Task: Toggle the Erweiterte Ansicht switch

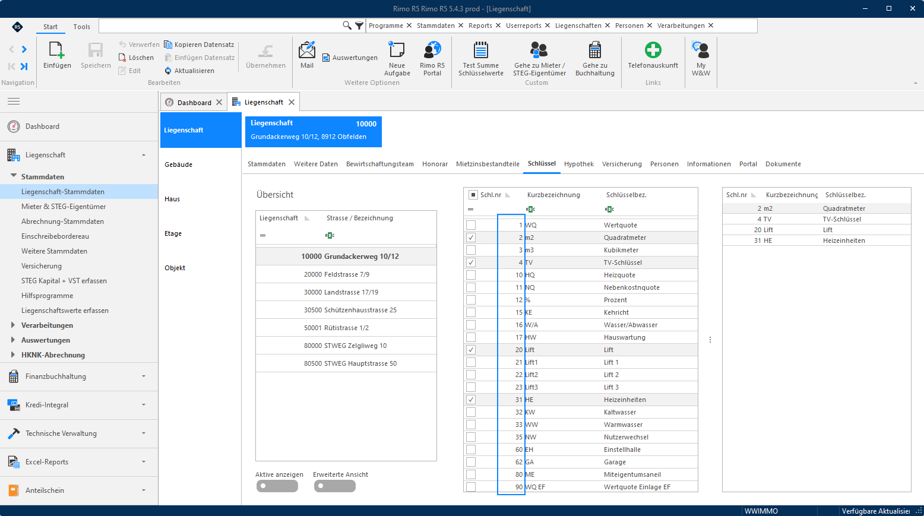Action: pos(335,486)
